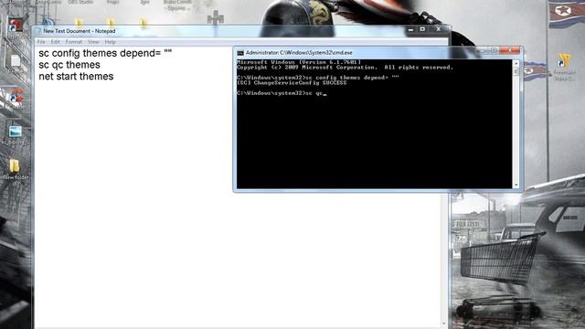The width and height of the screenshot is (585, 329).
Task: Click the cmd.exe icon in the Command Prompt title bar
Action: (240, 53)
